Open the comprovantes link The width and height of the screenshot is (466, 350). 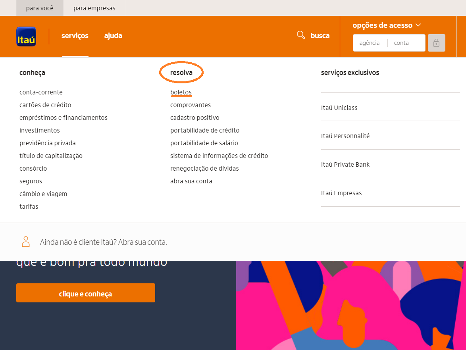191,105
